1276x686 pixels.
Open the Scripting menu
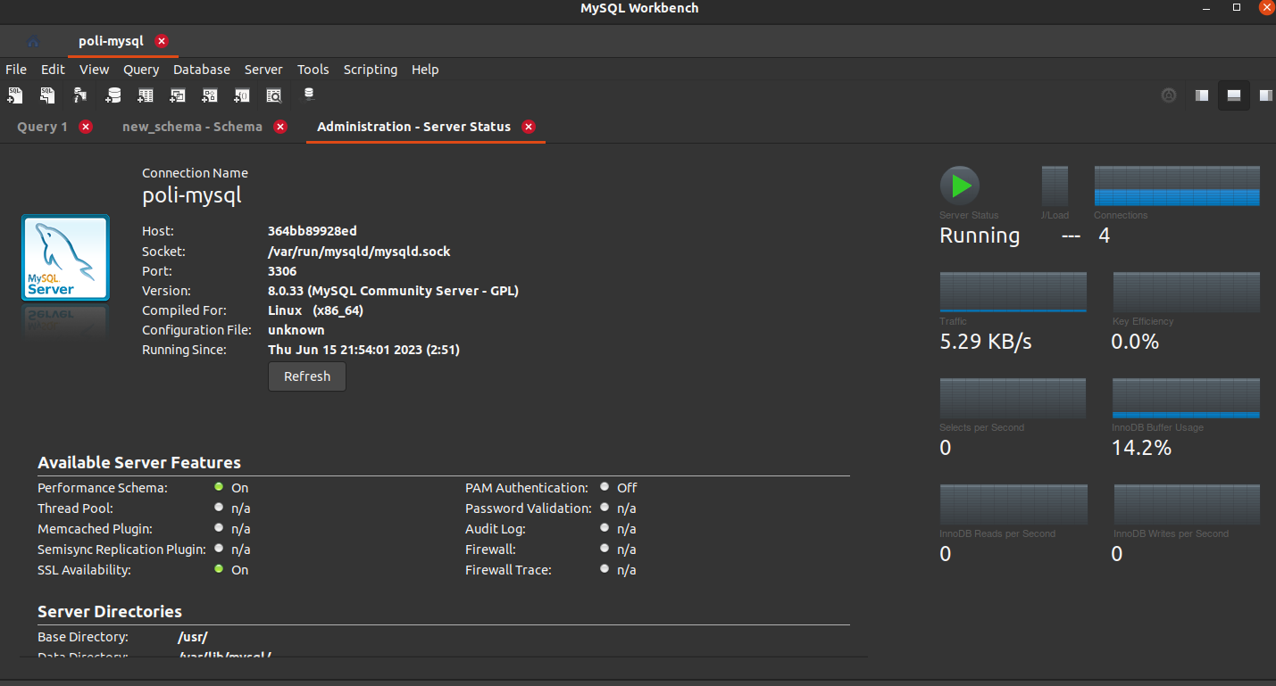coord(371,70)
